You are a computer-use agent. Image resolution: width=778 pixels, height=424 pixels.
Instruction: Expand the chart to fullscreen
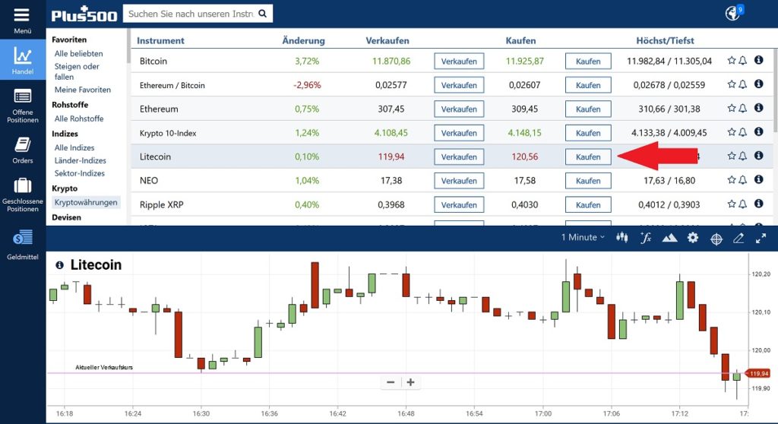(x=761, y=239)
